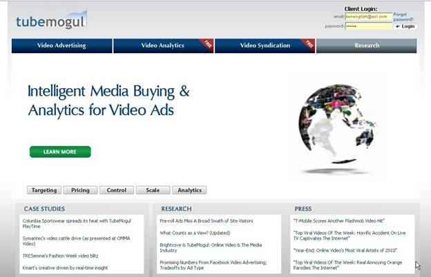Open T-Mobile Scores Another Flashmob press link
Image resolution: width=431 pixels, height=277 pixels.
pos(338,220)
